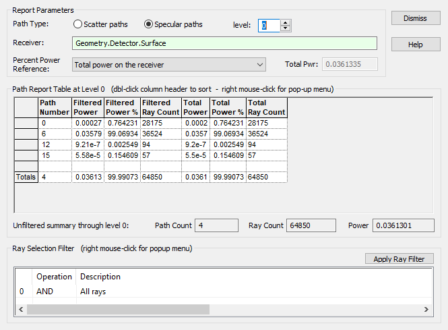This screenshot has height=330, width=448.
Task: Click the Receiver field Geometry.Detector.Surface
Action: 224,43
